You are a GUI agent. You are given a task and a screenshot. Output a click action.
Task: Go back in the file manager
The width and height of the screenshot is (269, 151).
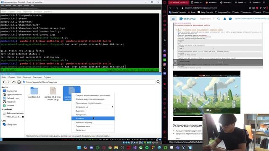point(4,82)
